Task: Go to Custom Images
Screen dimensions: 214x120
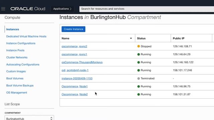Action: [16, 71]
